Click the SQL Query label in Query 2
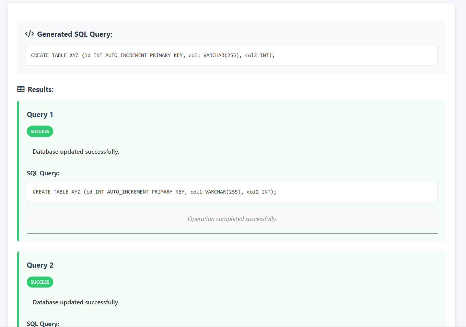Image resolution: width=466 pixels, height=327 pixels. (x=43, y=324)
